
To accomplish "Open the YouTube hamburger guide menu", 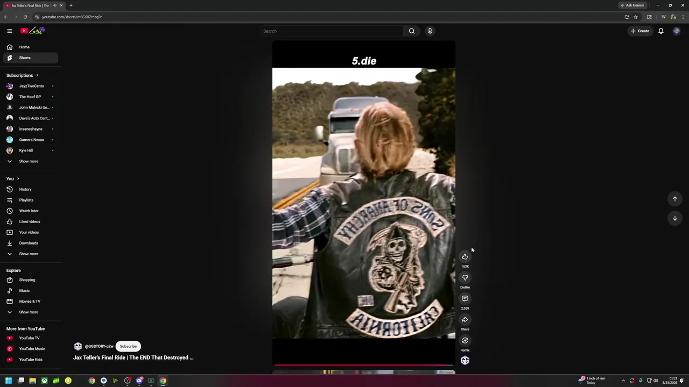I will [x=9, y=31].
